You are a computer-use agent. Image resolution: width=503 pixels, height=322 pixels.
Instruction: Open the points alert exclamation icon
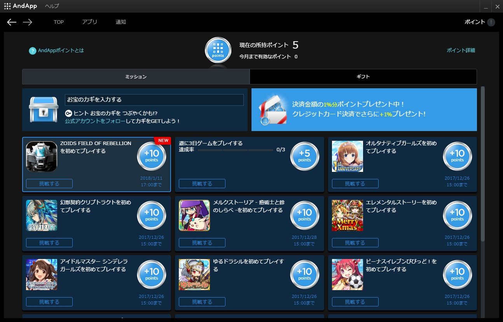pos(491,22)
